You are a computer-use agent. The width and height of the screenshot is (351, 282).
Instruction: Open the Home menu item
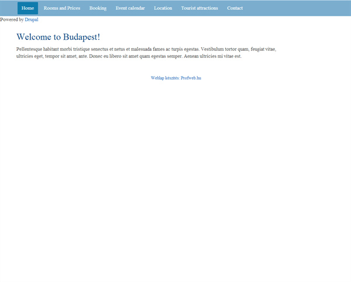point(27,8)
